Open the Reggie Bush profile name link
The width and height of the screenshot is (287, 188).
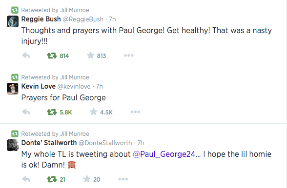[x=41, y=19]
